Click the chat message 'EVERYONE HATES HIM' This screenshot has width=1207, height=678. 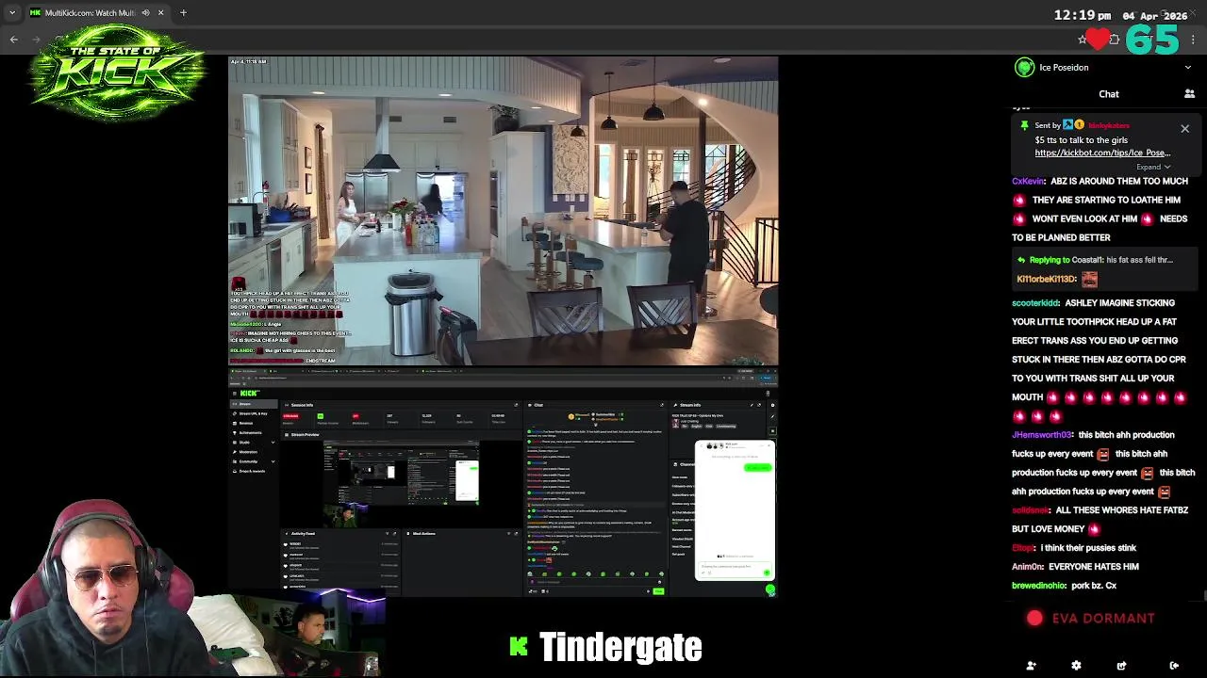tap(1095, 567)
